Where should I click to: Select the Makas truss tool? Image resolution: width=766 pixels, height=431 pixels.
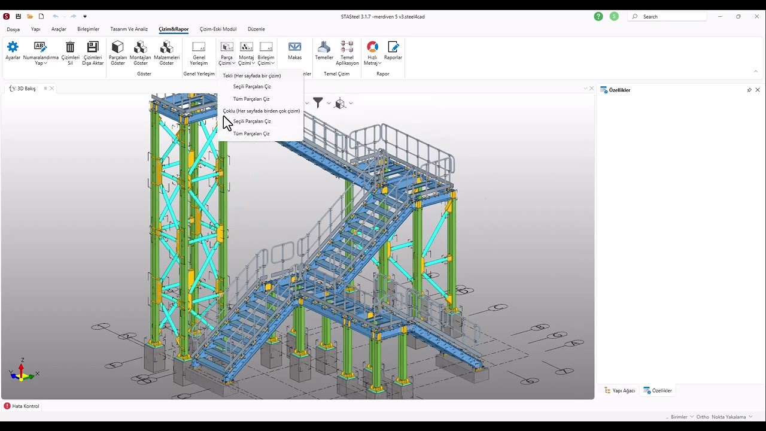coord(294,48)
